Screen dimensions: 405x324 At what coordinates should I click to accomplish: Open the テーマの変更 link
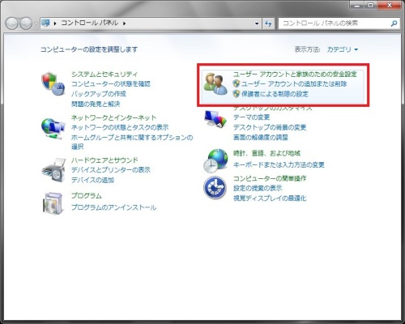pos(251,117)
